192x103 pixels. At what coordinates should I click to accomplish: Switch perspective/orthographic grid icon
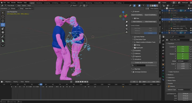tap(126, 32)
